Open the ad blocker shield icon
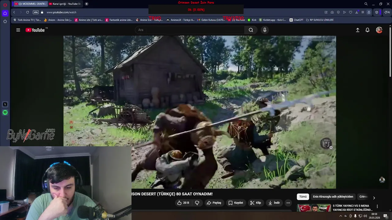The image size is (392, 220). pos(338,12)
